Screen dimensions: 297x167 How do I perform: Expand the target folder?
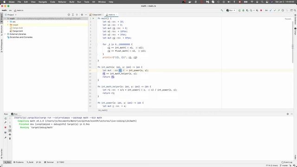pyautogui.click(x=8, y=25)
